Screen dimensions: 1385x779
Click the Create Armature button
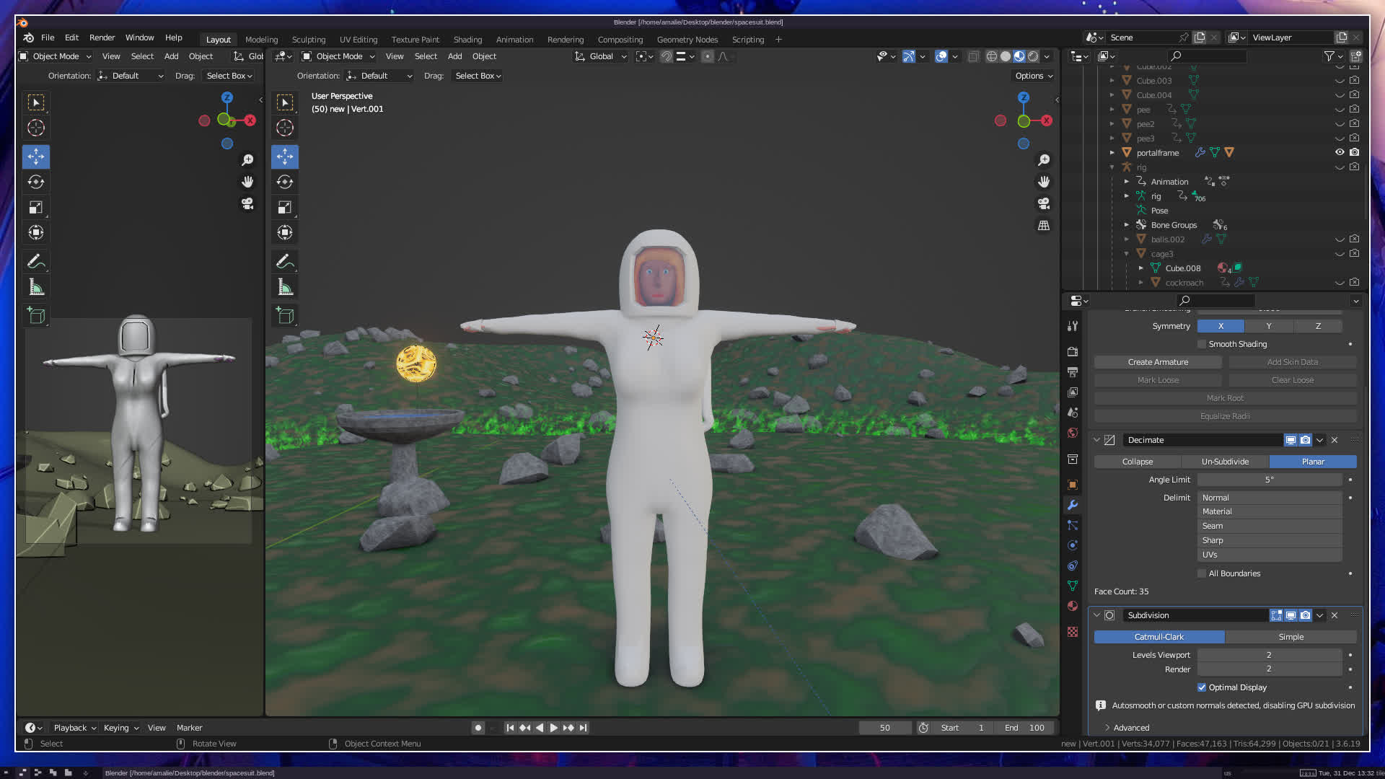tap(1158, 362)
